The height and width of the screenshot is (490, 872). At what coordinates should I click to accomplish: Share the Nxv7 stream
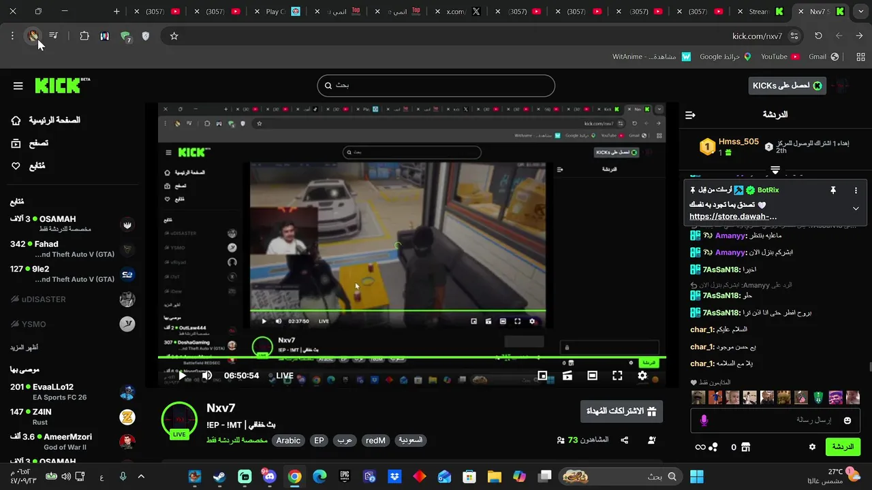point(624,440)
